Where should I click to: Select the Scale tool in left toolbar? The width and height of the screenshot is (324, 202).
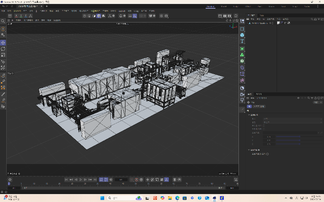(3, 55)
